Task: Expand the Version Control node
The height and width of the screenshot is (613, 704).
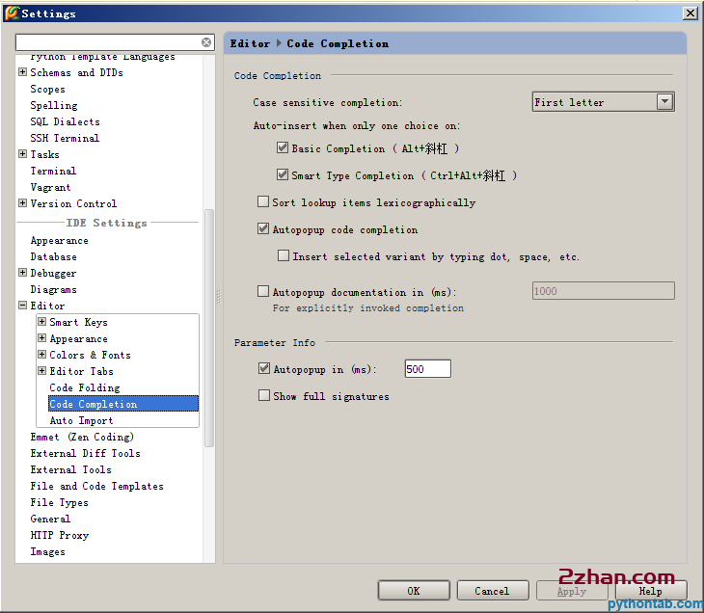Action: coord(22,203)
